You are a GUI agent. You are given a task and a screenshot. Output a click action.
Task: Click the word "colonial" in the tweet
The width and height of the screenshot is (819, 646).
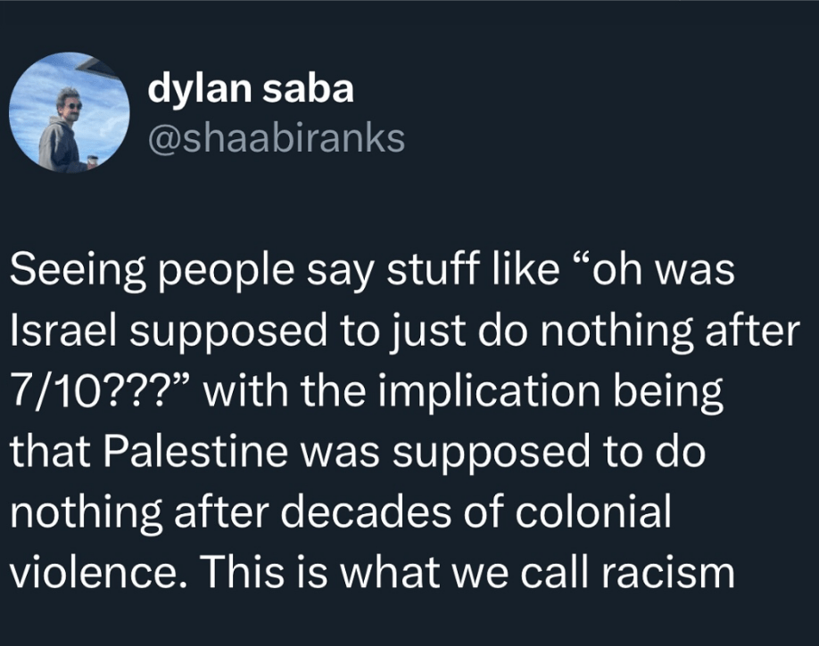tap(593, 511)
